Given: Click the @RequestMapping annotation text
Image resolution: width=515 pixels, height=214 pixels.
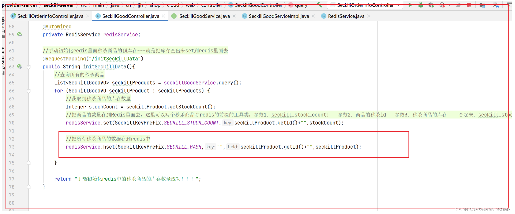Looking at the screenshot, I should point(64,59).
